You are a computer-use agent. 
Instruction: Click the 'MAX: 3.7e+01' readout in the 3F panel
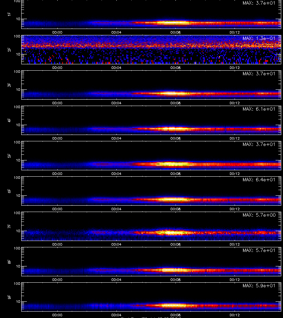[x=259, y=74]
